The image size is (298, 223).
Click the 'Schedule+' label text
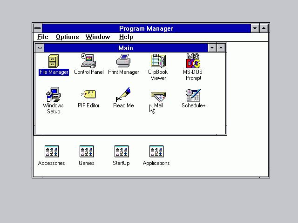coord(194,105)
